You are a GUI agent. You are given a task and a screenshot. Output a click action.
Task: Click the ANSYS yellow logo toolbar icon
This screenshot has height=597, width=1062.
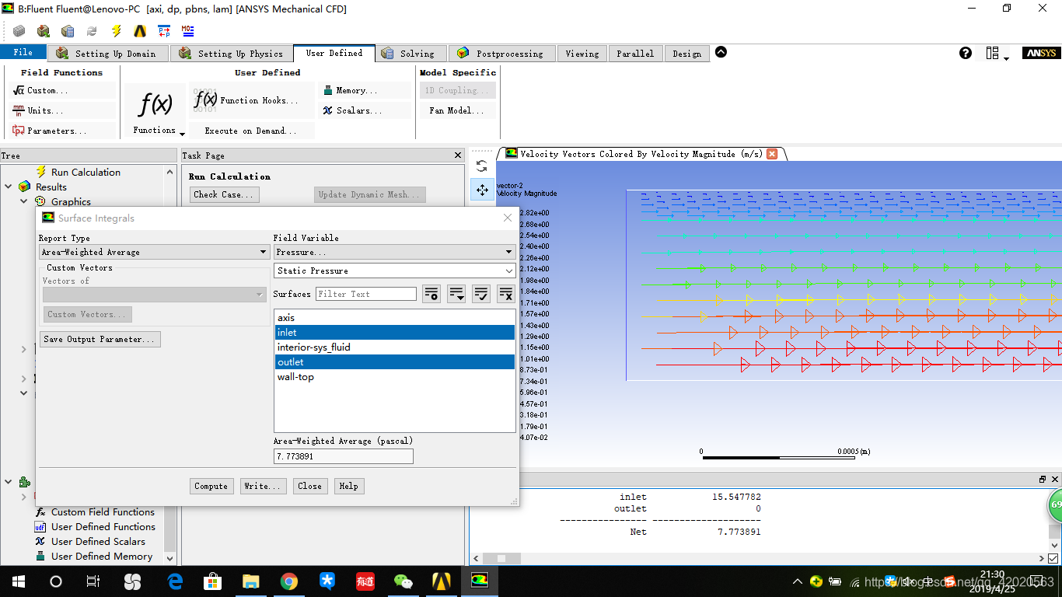click(x=140, y=31)
